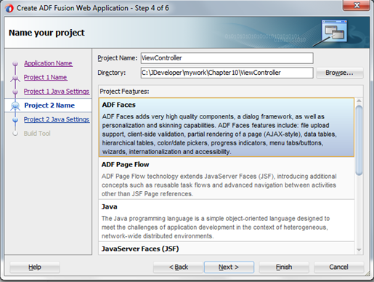Click the Build Tool step label
Screen dimensions: 374x282
coord(37,134)
